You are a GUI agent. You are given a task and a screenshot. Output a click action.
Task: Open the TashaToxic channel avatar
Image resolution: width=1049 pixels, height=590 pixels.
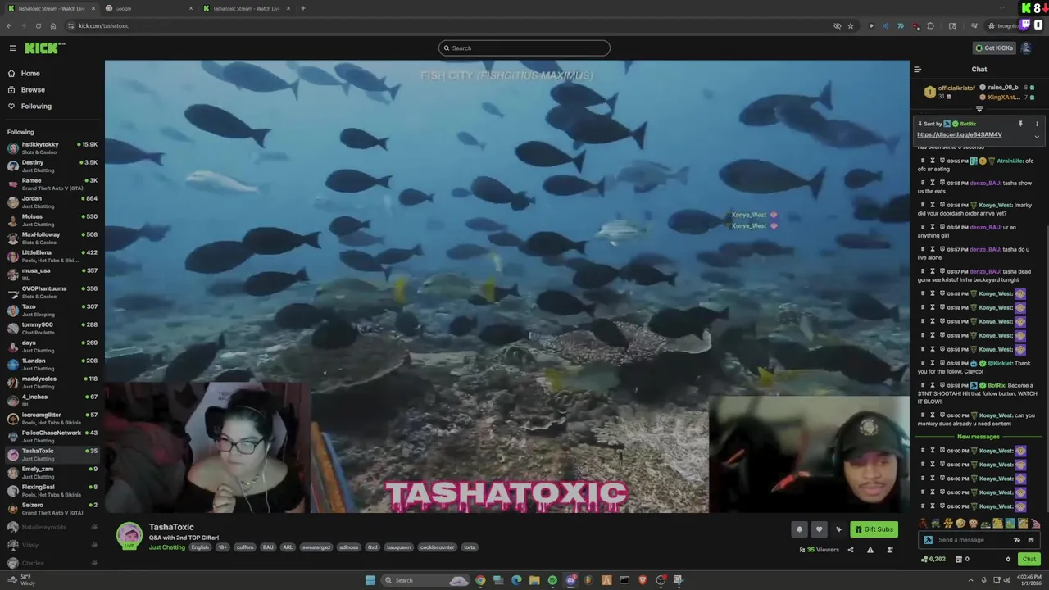click(129, 534)
